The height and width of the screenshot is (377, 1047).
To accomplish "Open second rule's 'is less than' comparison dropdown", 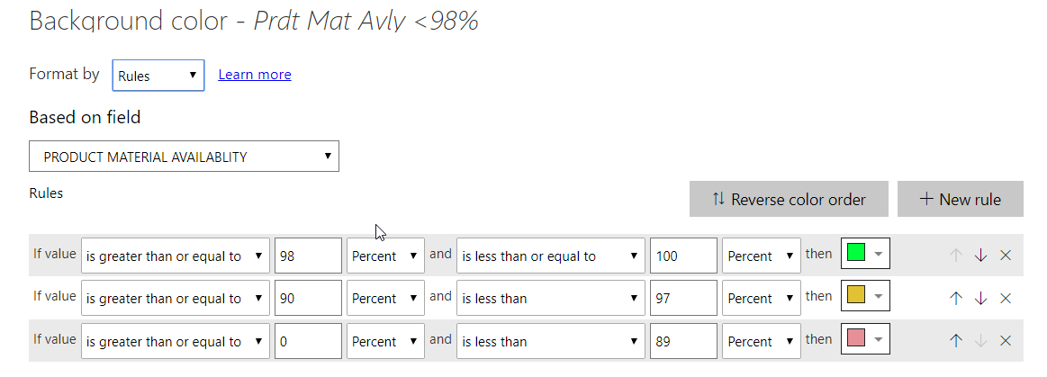I will coord(551,298).
